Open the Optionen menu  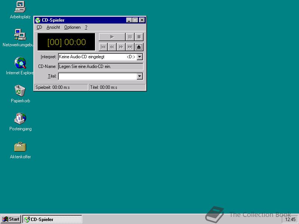point(72,27)
